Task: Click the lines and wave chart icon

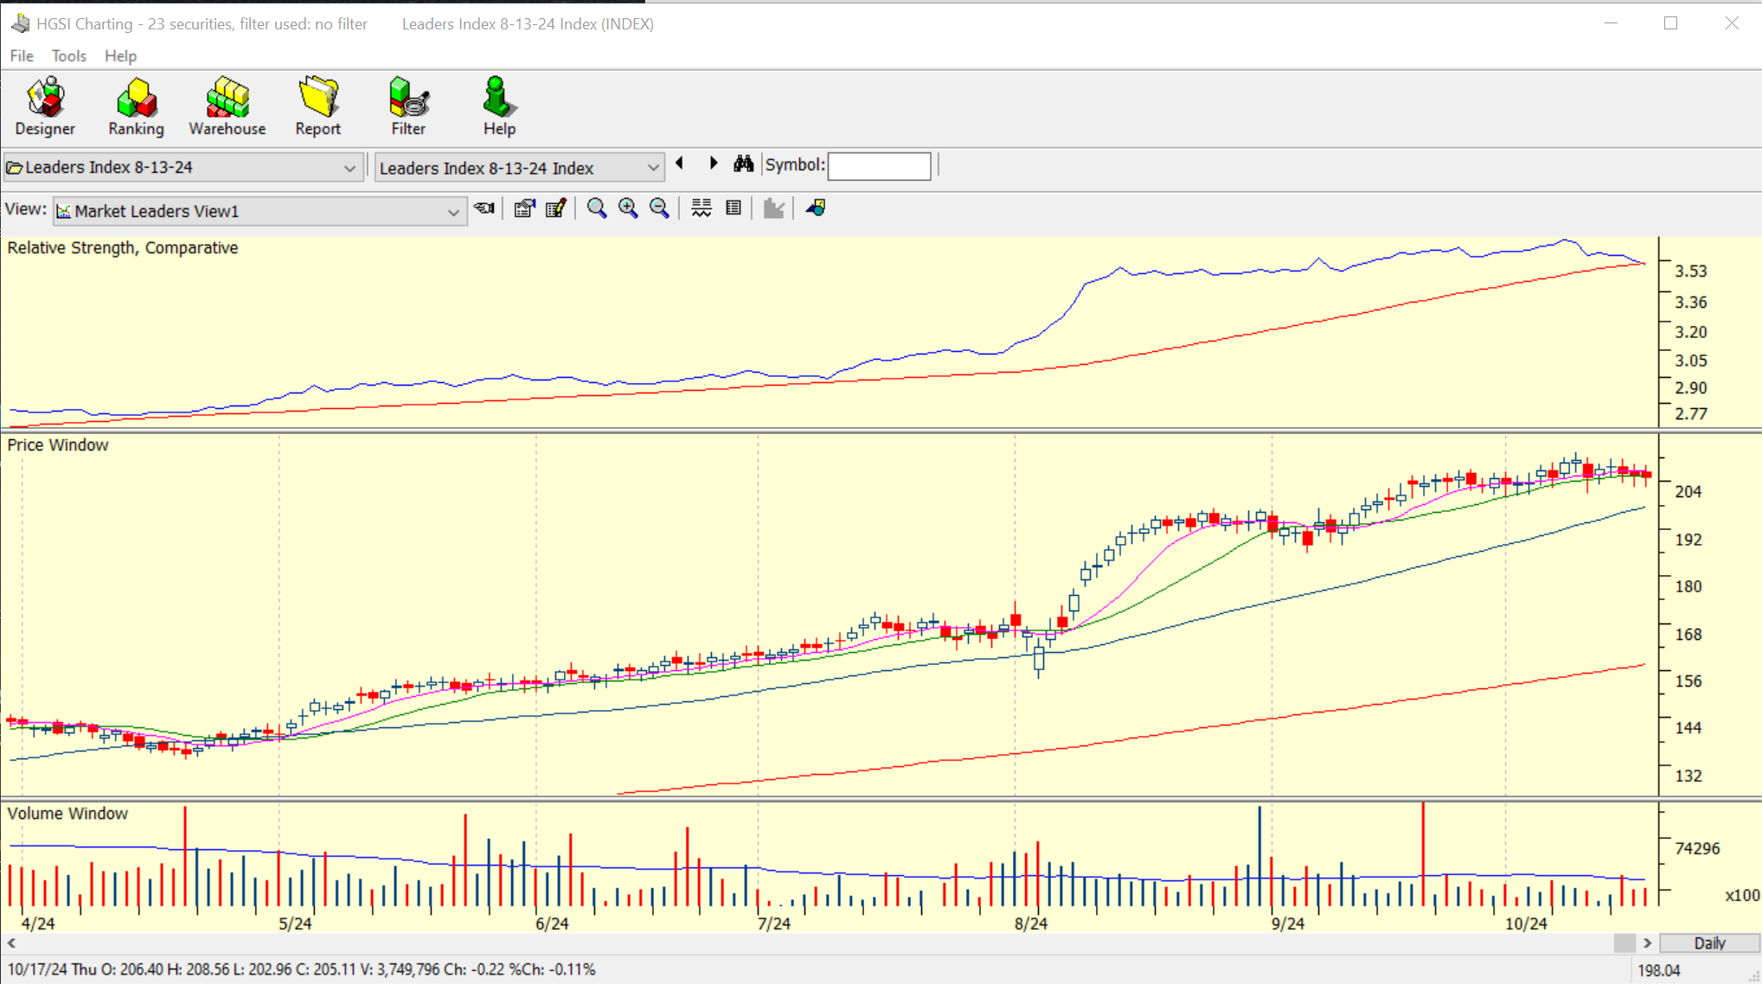Action: pos(702,208)
